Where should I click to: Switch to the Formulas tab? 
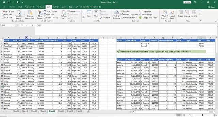click(40, 7)
